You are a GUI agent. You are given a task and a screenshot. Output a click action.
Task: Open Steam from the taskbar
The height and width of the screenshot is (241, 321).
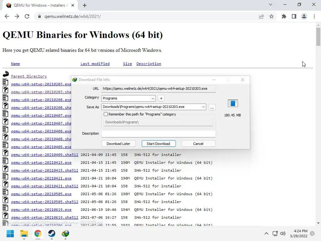point(52,233)
